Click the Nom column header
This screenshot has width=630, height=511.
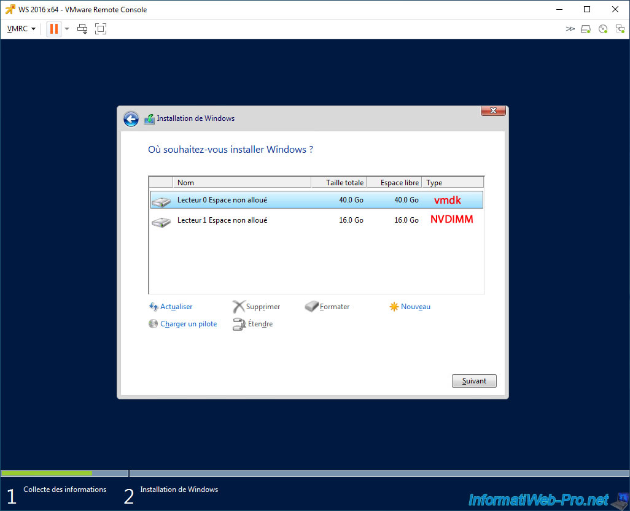tap(242, 182)
